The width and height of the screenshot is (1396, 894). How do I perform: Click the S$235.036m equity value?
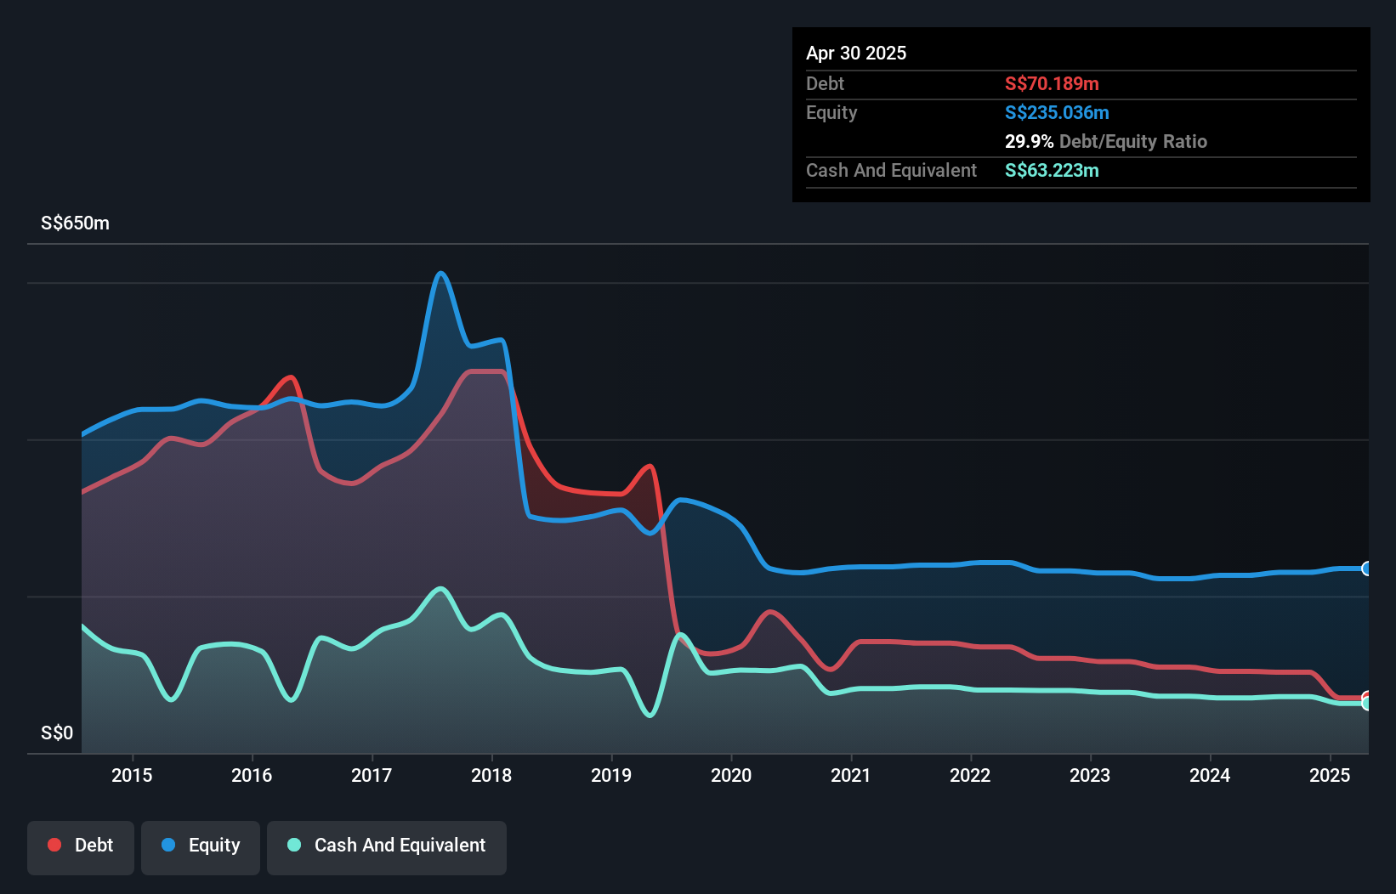tap(1057, 112)
